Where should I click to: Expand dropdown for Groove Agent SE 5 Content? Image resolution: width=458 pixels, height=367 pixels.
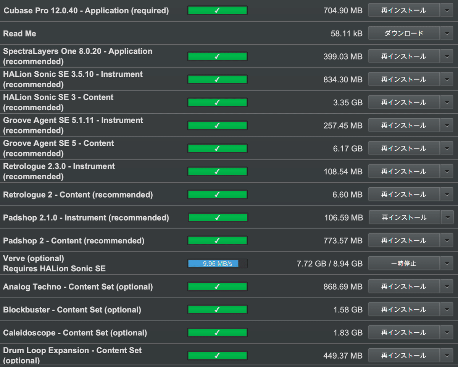[447, 148]
